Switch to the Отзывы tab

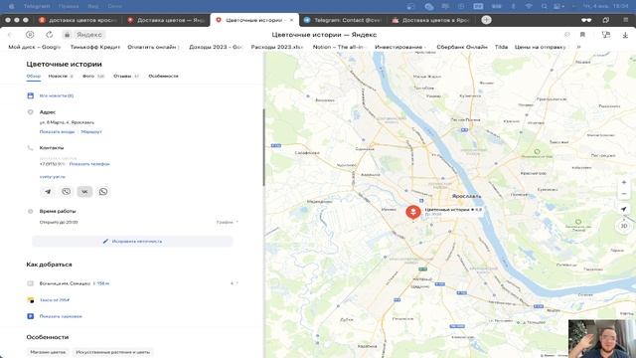click(x=126, y=76)
